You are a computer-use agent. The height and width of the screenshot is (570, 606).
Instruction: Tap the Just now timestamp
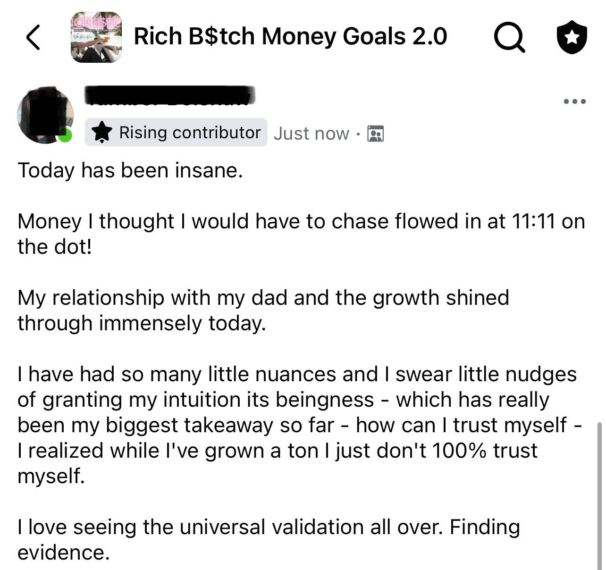pos(311,134)
